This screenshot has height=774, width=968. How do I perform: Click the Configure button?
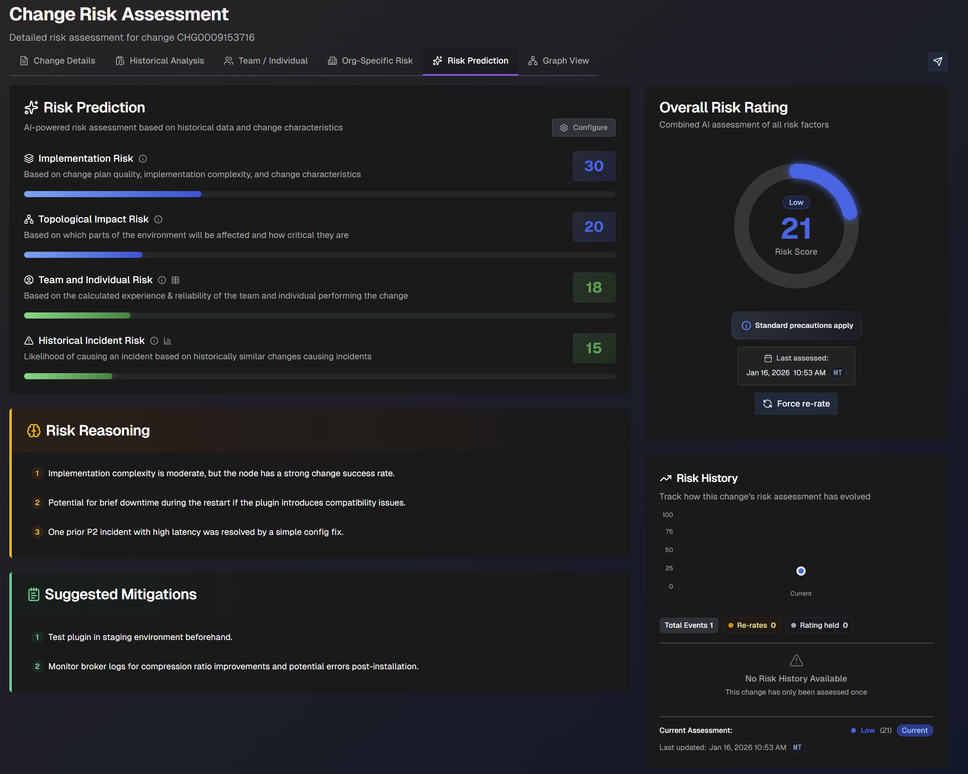[x=583, y=128]
